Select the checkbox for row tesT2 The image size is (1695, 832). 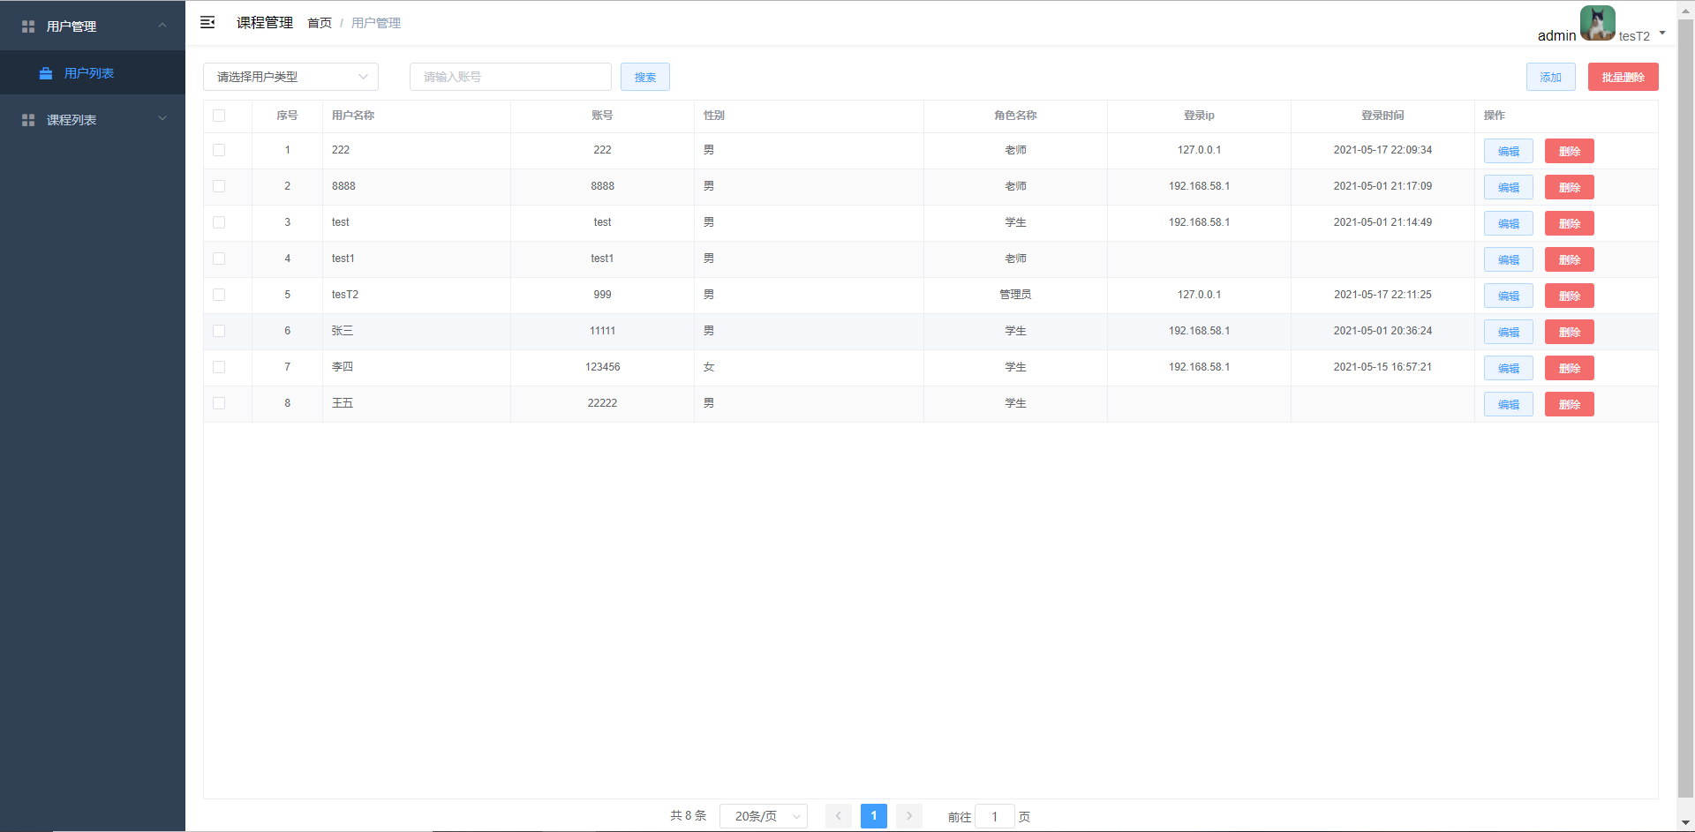(x=219, y=295)
